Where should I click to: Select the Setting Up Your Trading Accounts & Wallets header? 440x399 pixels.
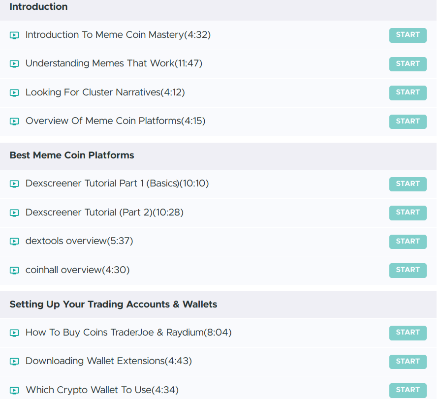point(113,305)
